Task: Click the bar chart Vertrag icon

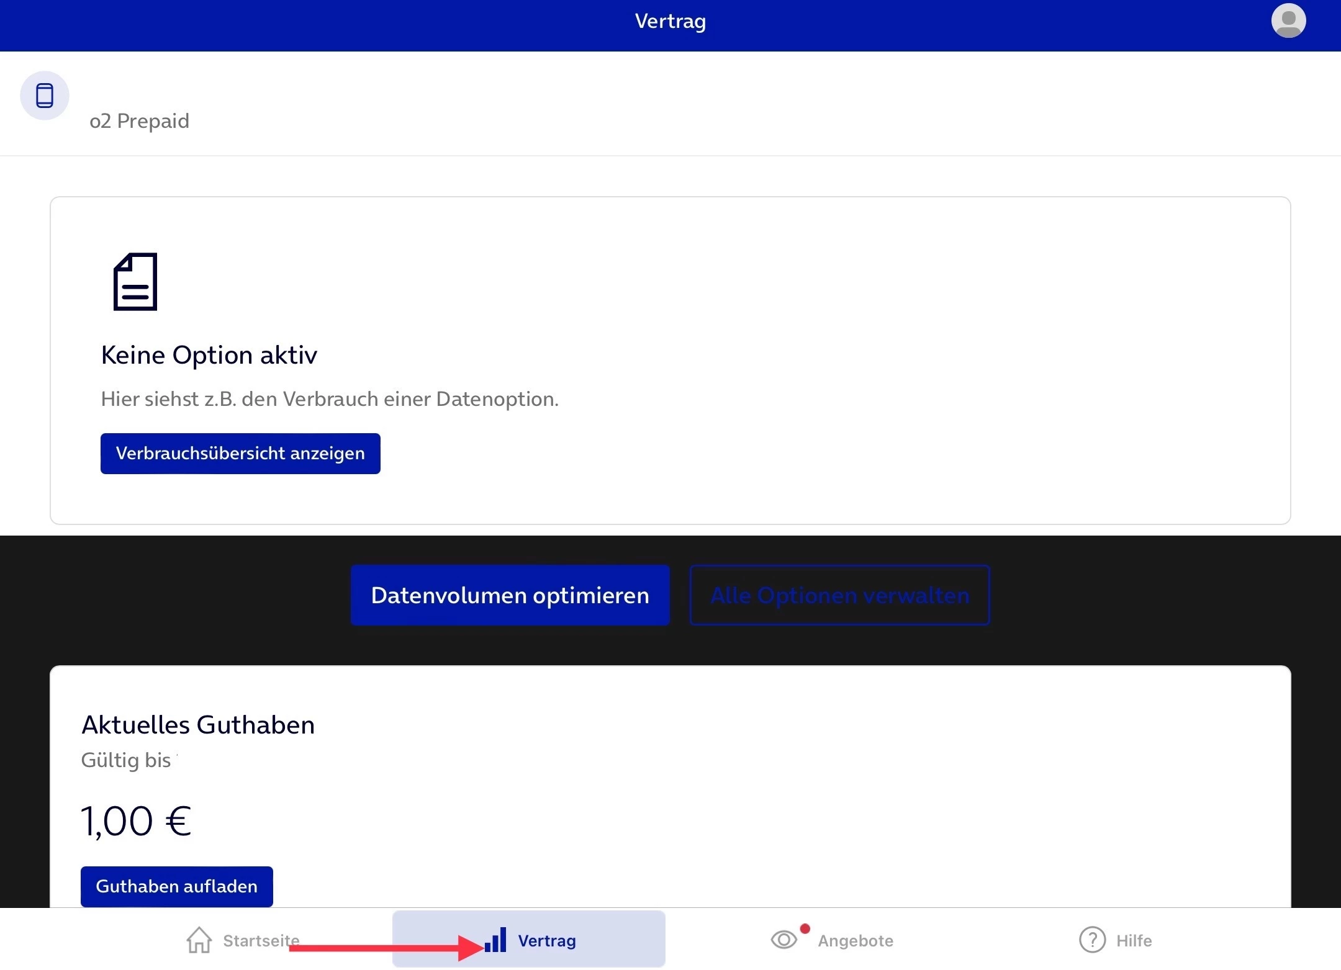Action: 495,940
